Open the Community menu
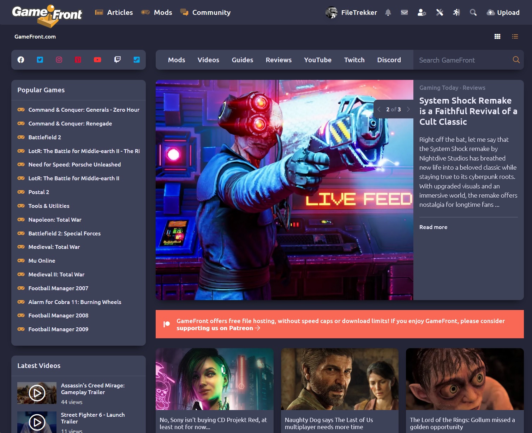This screenshot has width=532, height=433. pos(205,12)
